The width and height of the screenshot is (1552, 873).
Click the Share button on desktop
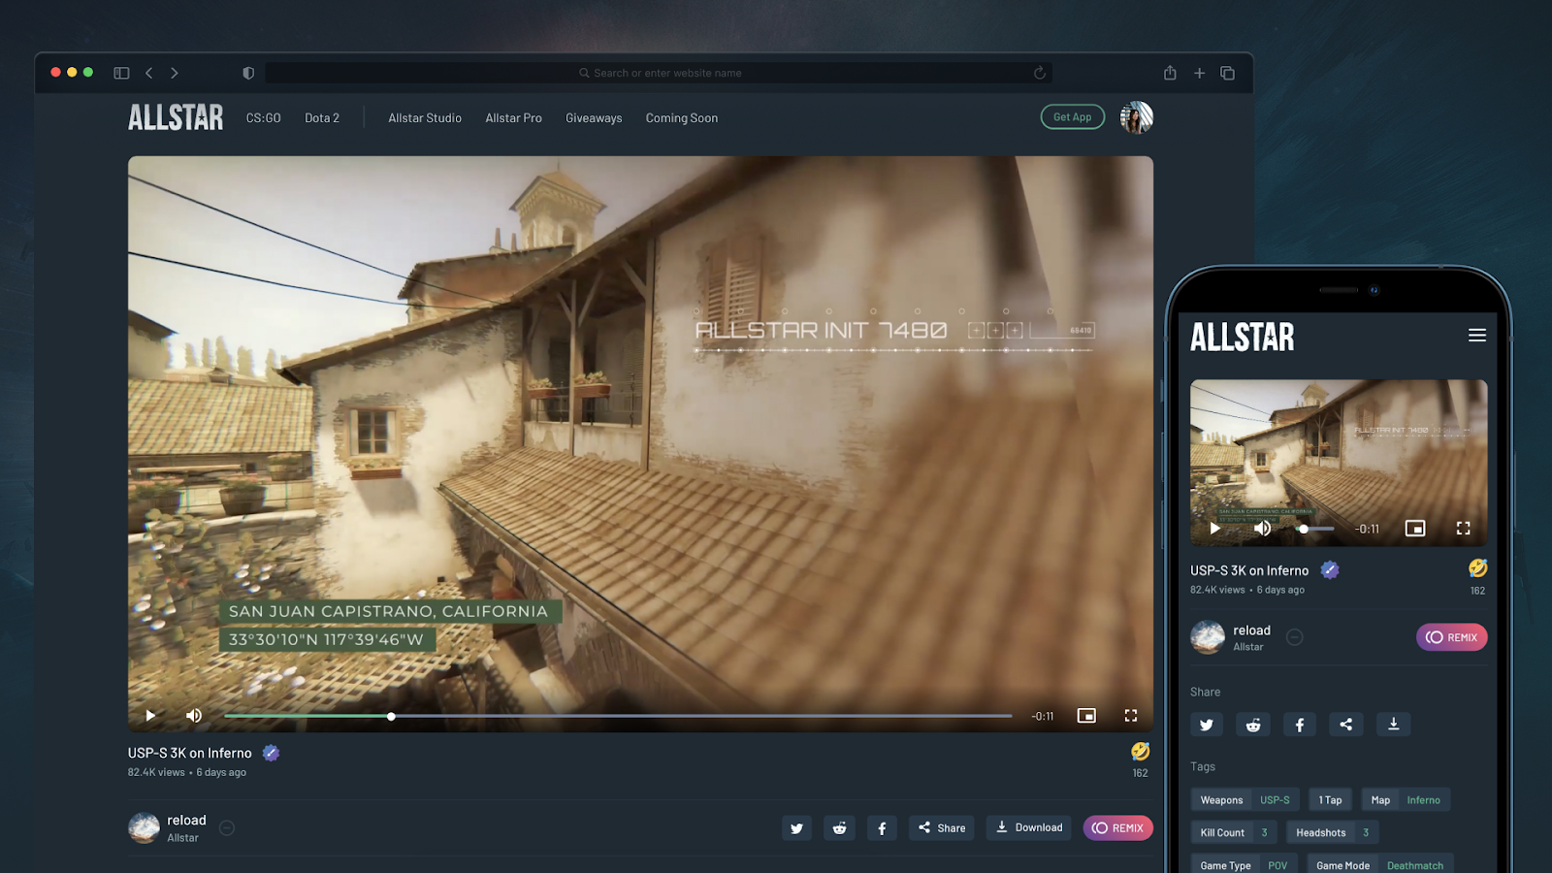942,828
